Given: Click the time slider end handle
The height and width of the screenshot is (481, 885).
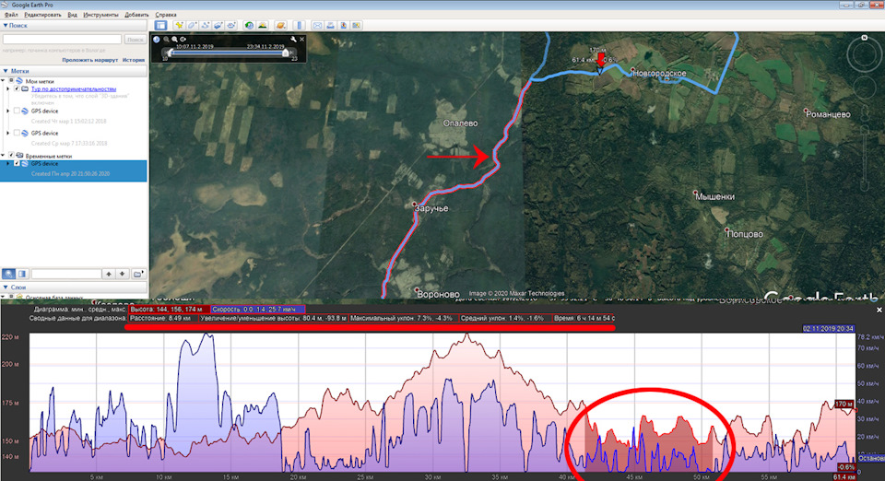Looking at the screenshot, I should pyautogui.click(x=286, y=53).
